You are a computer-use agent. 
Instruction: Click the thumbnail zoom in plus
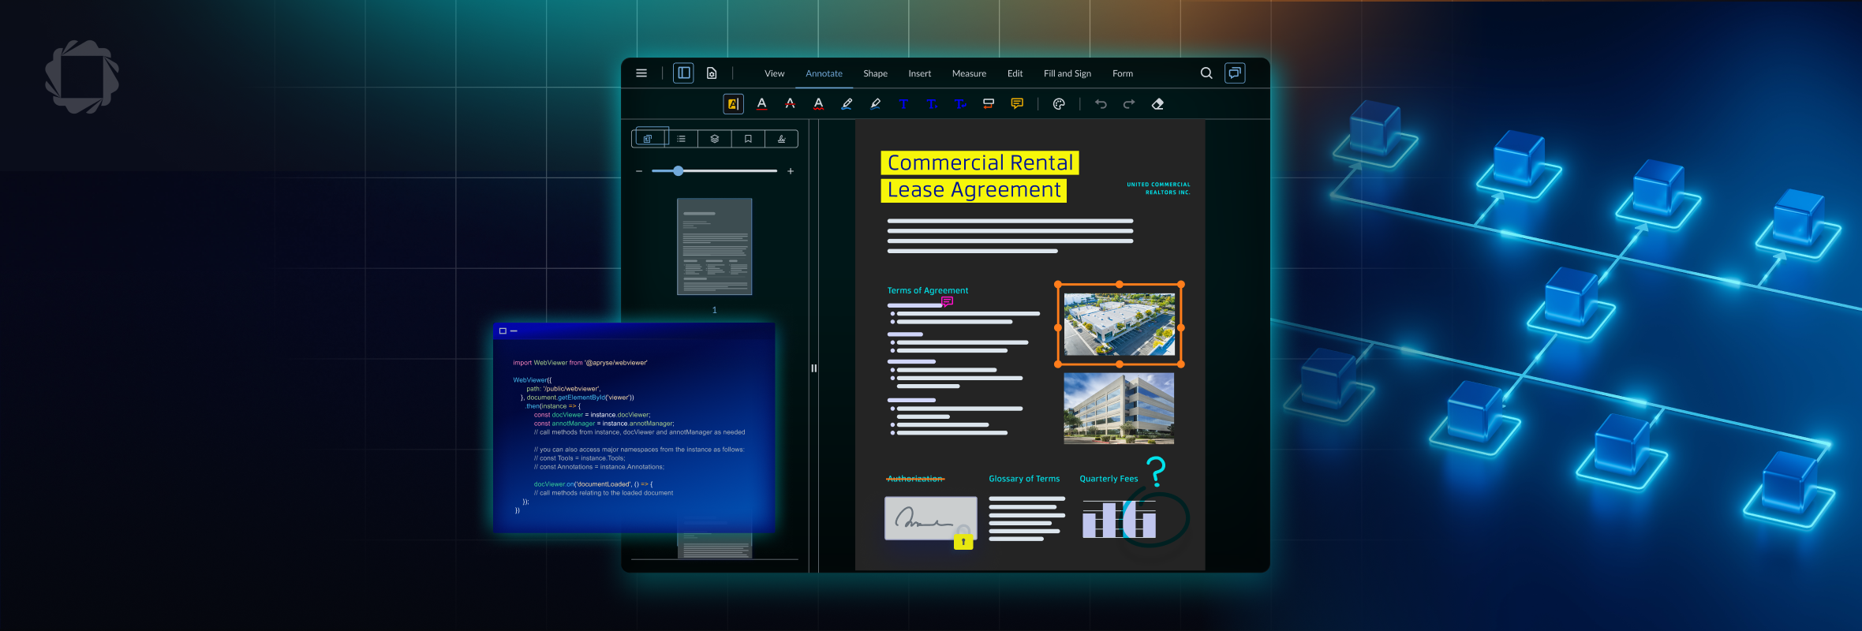791,171
